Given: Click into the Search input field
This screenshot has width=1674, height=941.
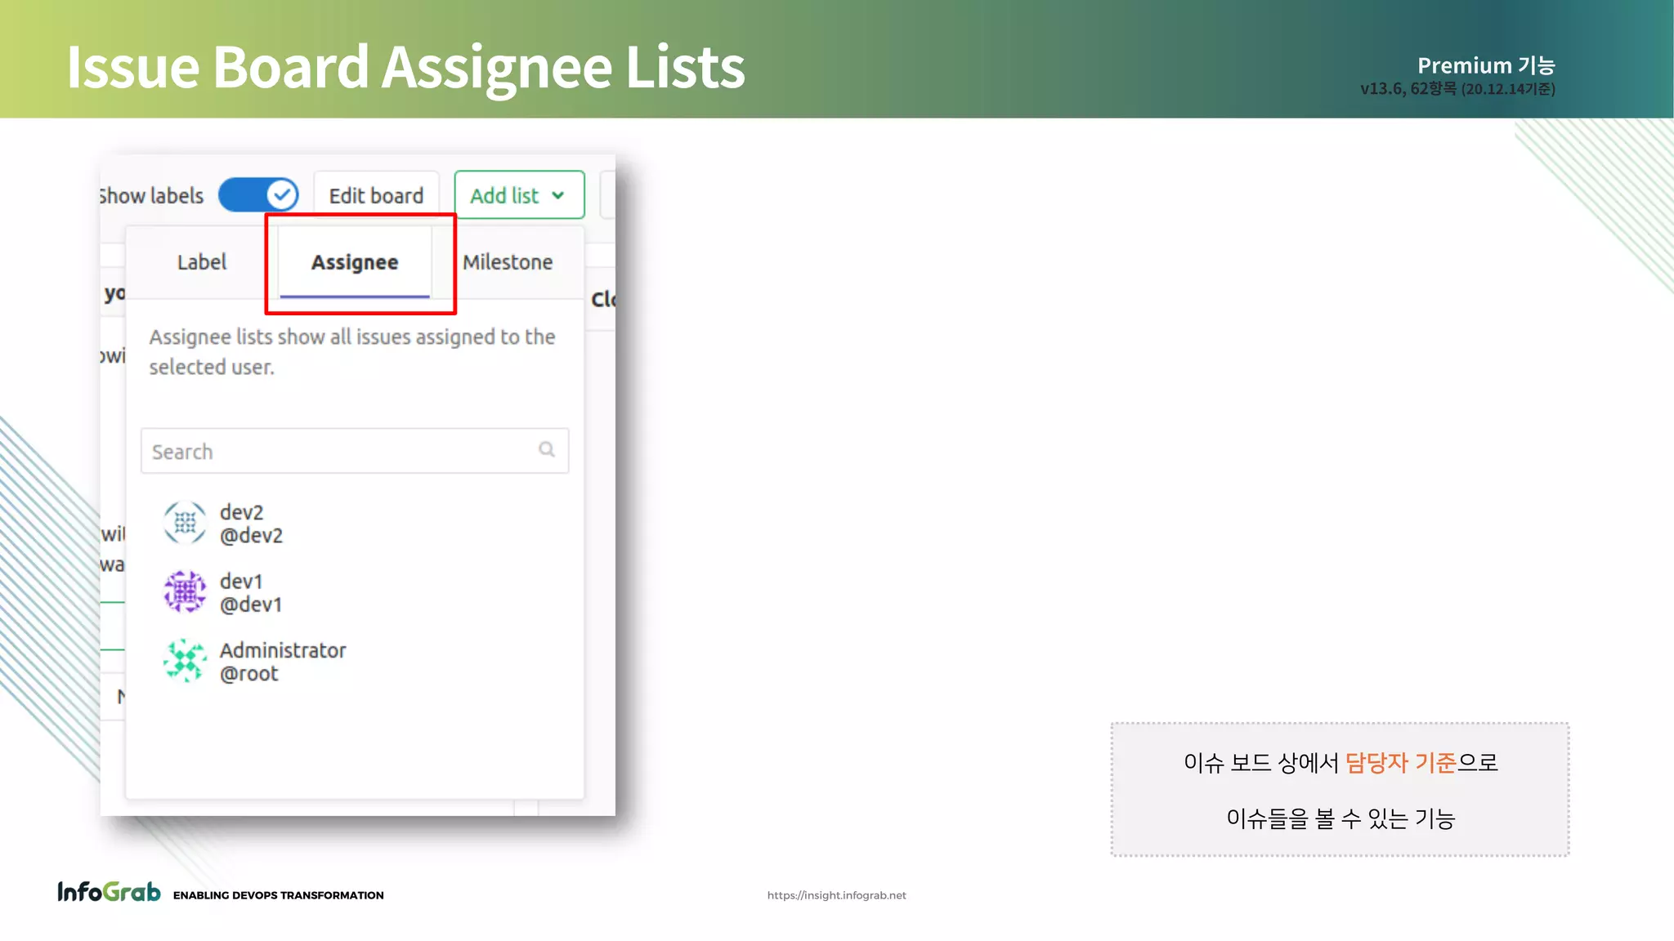Looking at the screenshot, I should pyautogui.click(x=355, y=451).
